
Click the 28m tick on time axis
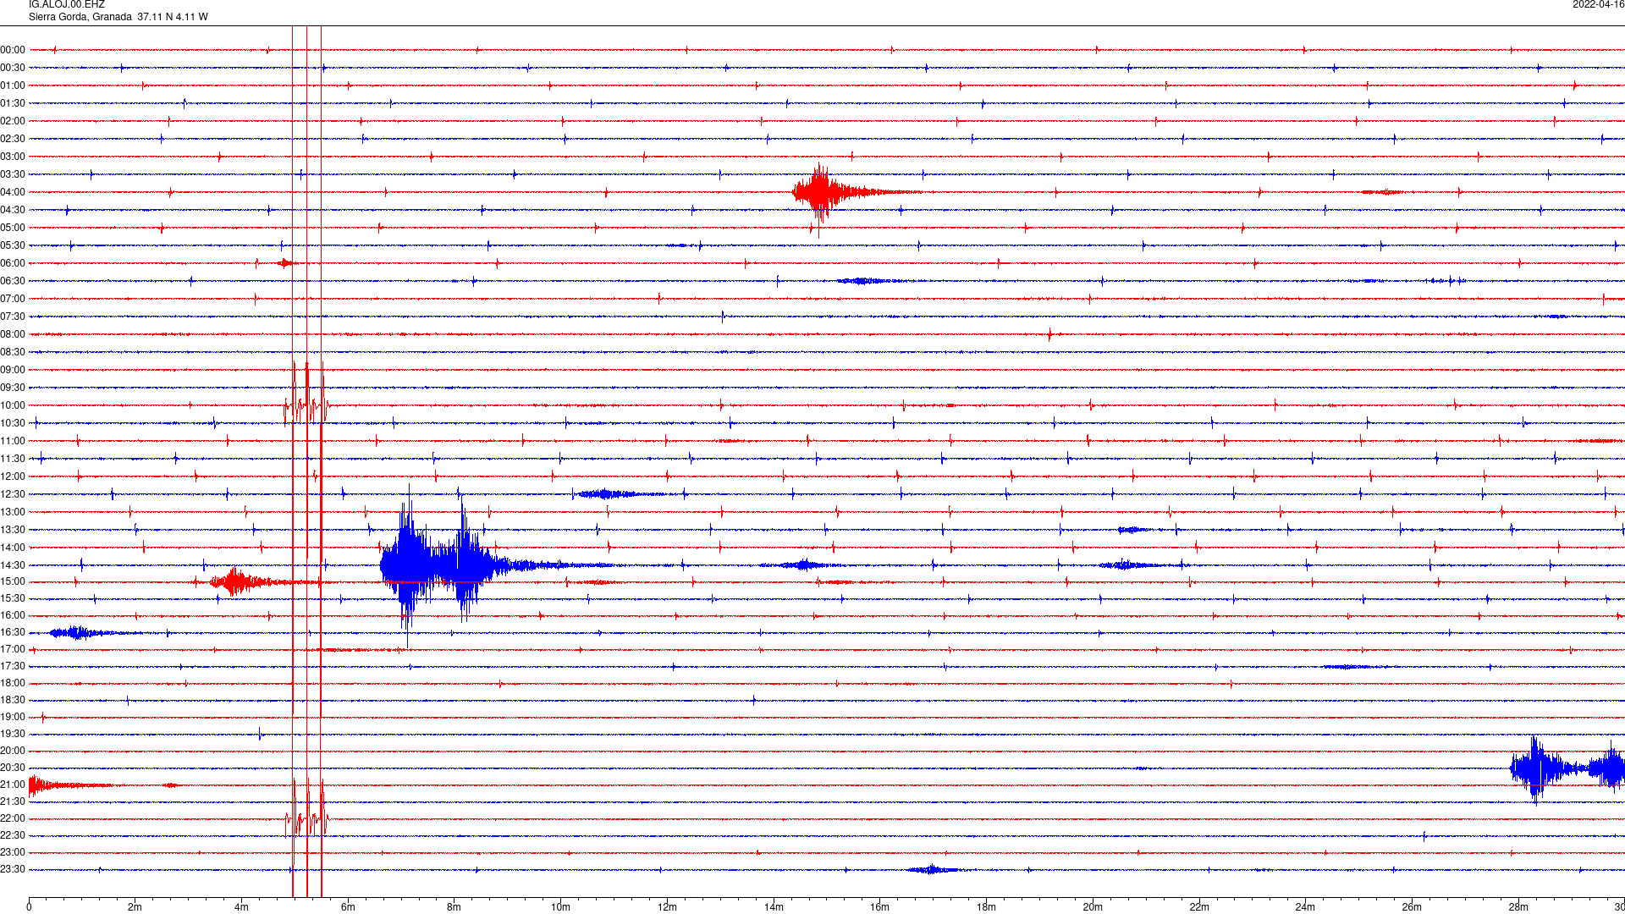pos(1518,907)
